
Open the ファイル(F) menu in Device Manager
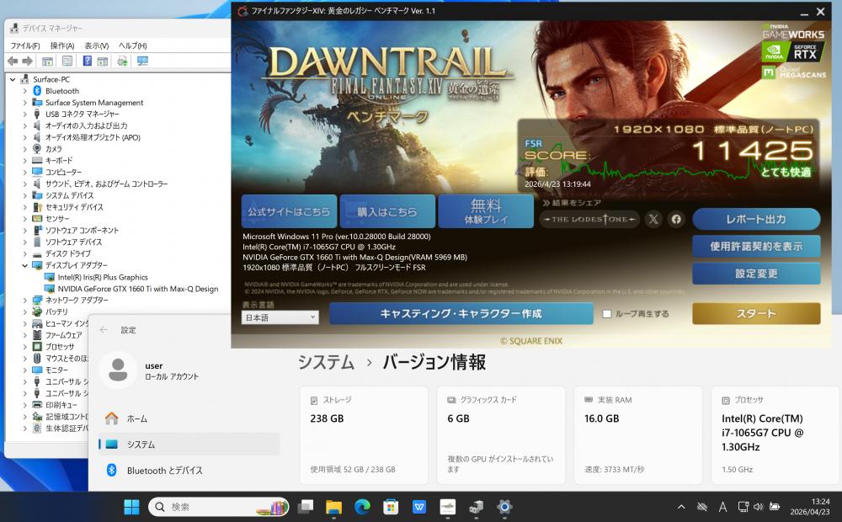(25, 45)
